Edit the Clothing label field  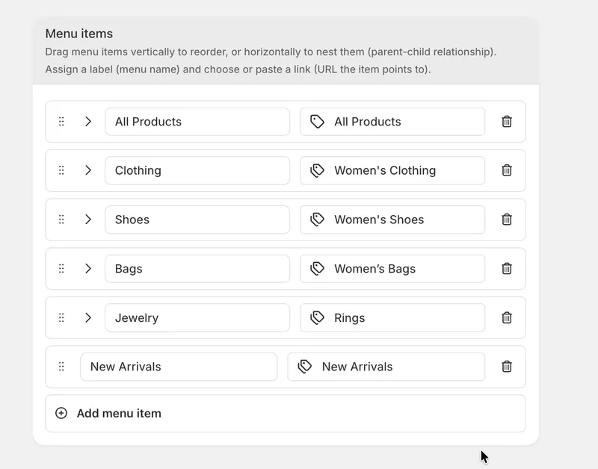click(x=197, y=170)
